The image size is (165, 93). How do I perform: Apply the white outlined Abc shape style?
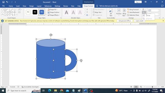click(x=28, y=12)
